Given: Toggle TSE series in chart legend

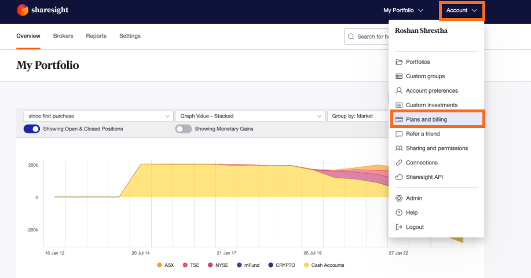Looking at the screenshot, I should (x=191, y=265).
